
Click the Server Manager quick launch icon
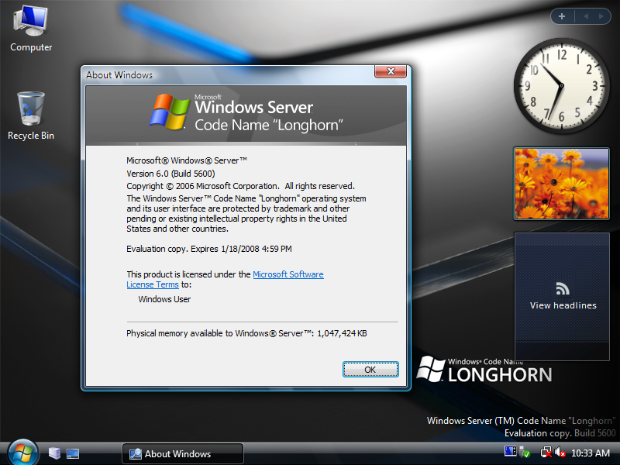[x=54, y=453]
